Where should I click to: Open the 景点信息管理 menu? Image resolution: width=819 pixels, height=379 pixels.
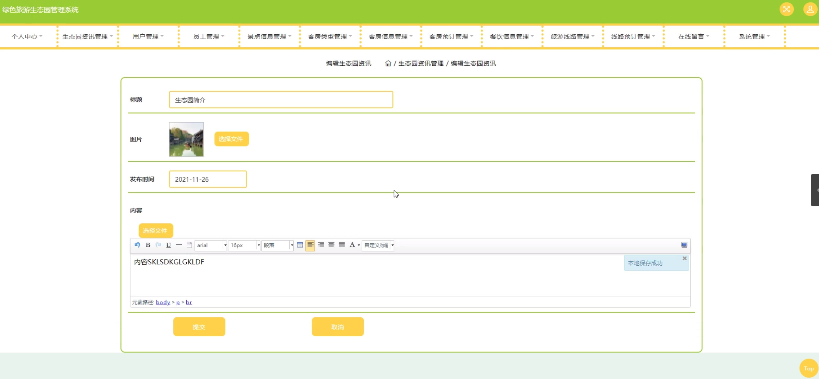click(x=269, y=36)
